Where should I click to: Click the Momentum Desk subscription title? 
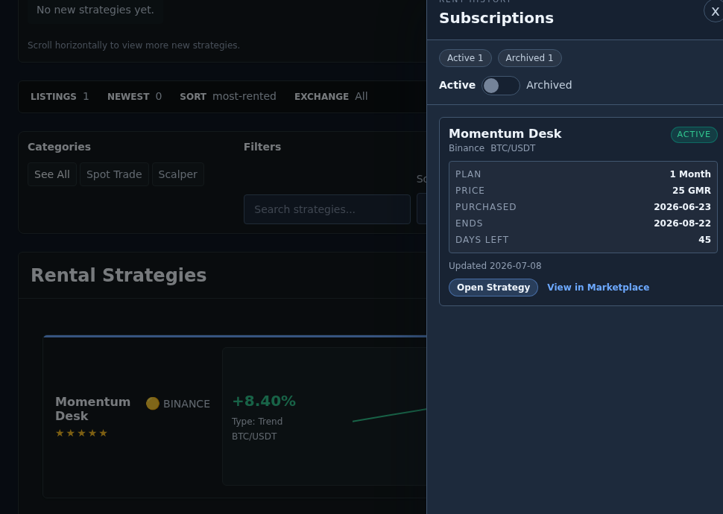tap(505, 133)
